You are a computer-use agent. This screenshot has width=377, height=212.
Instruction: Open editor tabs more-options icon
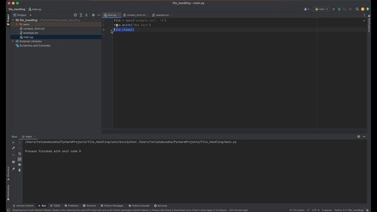tap(364, 15)
